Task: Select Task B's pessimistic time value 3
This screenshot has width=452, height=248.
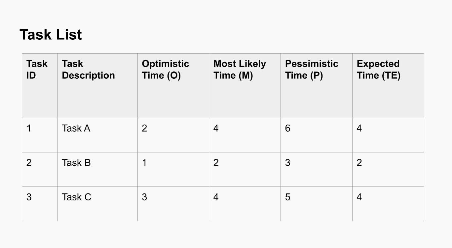Action: (x=288, y=163)
